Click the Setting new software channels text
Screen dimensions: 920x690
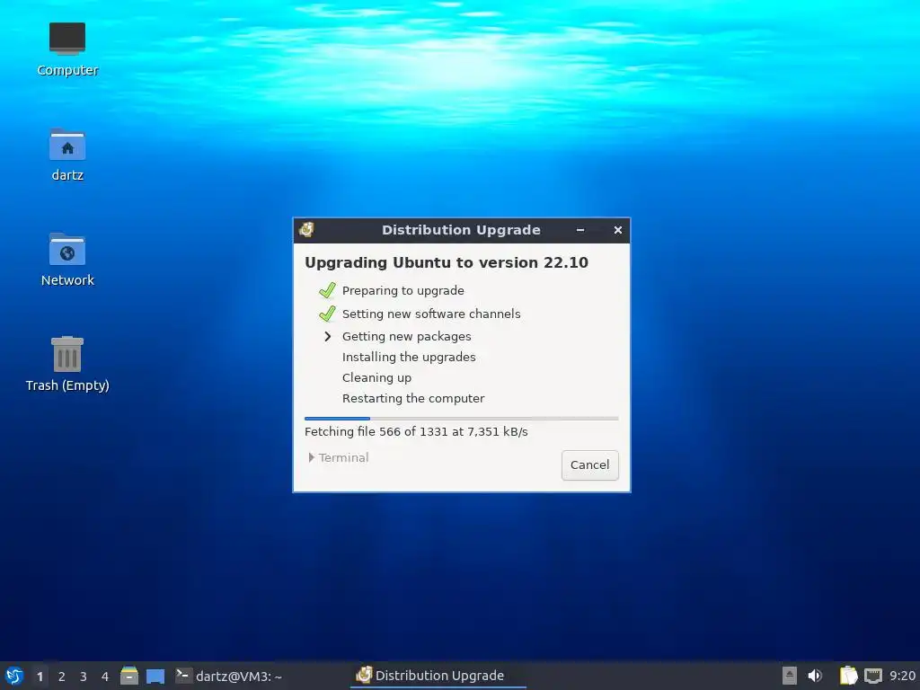(431, 314)
